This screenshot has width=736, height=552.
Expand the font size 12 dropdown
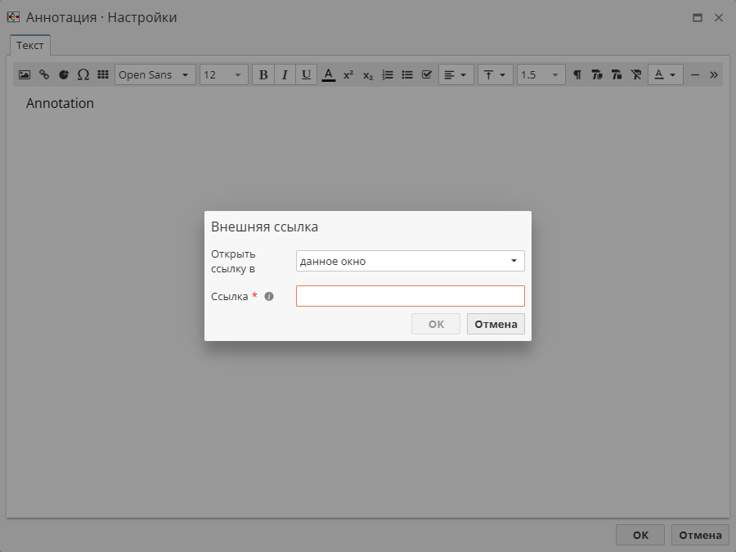click(x=224, y=74)
